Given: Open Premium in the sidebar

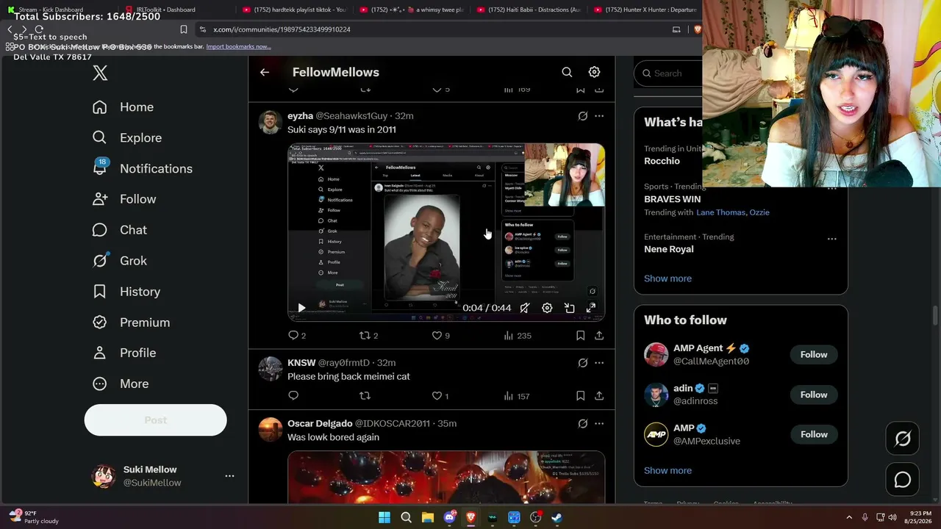Looking at the screenshot, I should click(131, 323).
